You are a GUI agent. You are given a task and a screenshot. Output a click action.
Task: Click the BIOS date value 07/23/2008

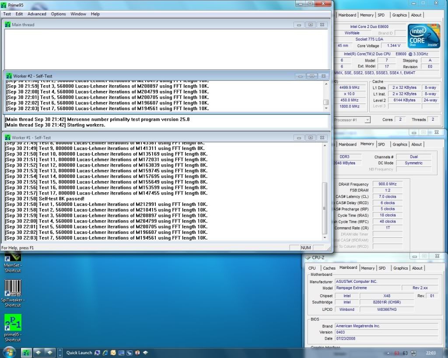(387, 339)
